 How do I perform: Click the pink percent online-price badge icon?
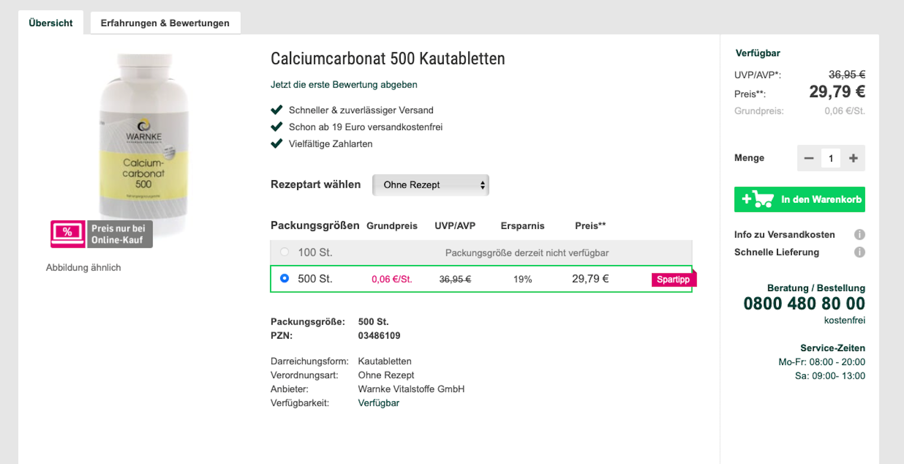68,234
